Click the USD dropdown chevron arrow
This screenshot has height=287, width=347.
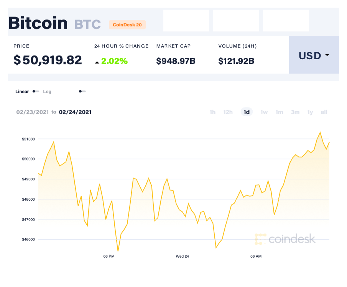[x=327, y=55]
